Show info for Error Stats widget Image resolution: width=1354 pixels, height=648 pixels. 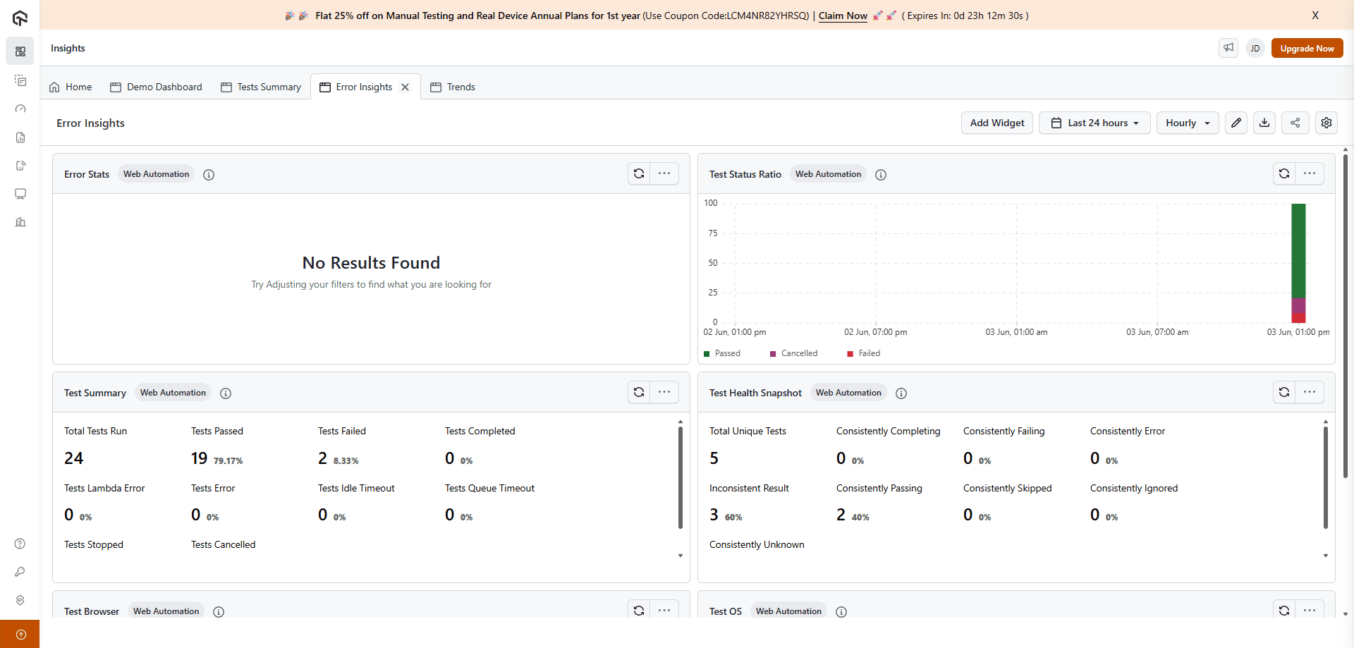209,175
